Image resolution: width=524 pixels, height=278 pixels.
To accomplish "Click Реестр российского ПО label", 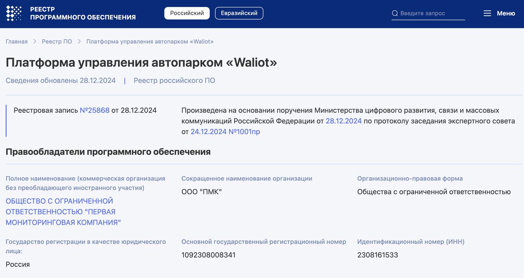I will [x=174, y=80].
